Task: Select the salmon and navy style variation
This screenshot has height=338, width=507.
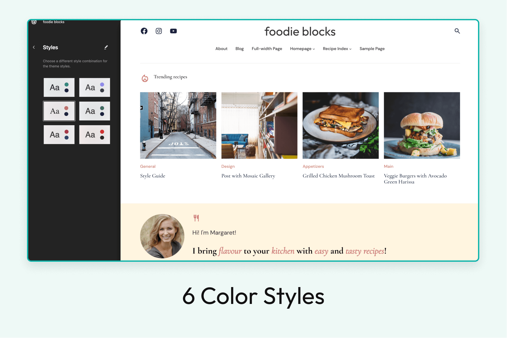Action: tap(59, 111)
